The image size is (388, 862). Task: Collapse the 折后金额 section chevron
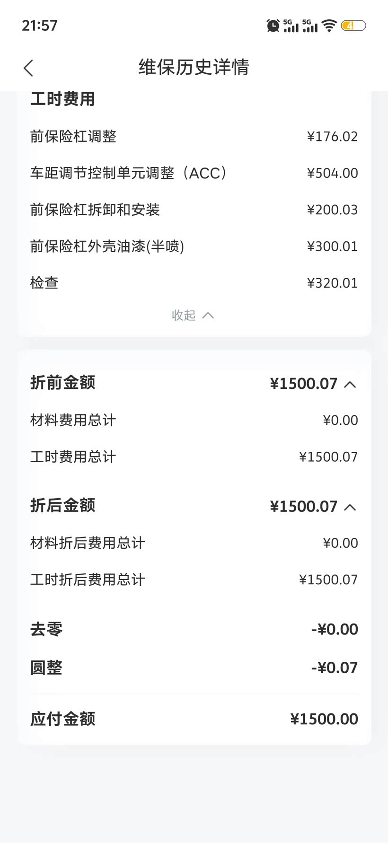pyautogui.click(x=350, y=507)
